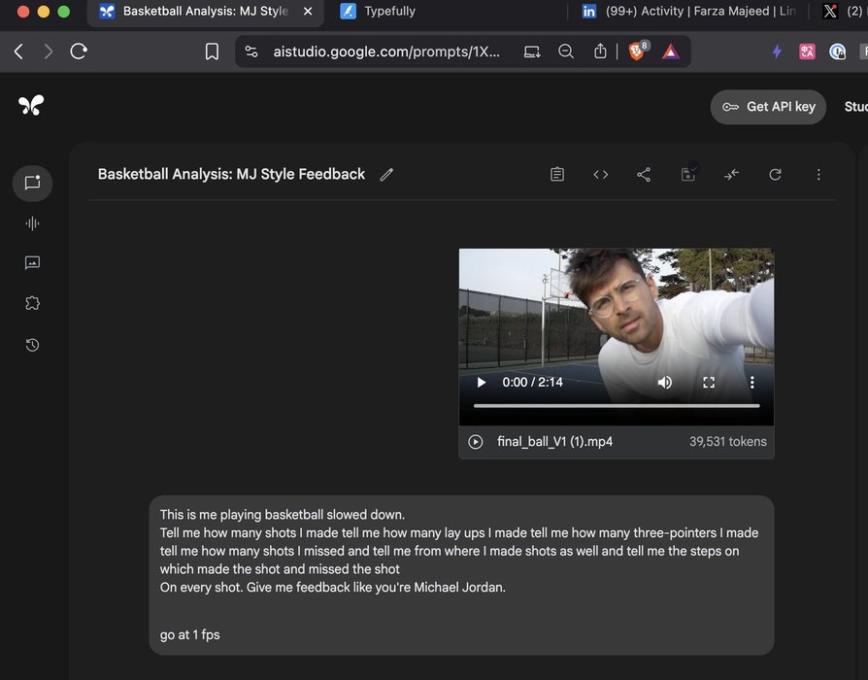This screenshot has height=680, width=868.
Task: Click the refresh chat icon
Action: 775,175
